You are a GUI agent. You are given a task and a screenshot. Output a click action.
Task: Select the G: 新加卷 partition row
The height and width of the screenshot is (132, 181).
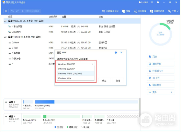pos(29,58)
